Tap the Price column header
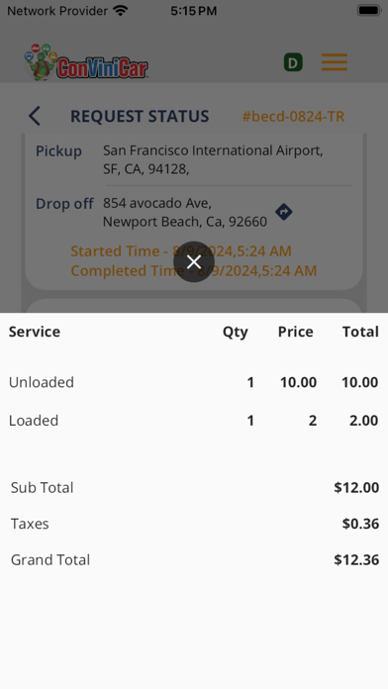 tap(295, 332)
